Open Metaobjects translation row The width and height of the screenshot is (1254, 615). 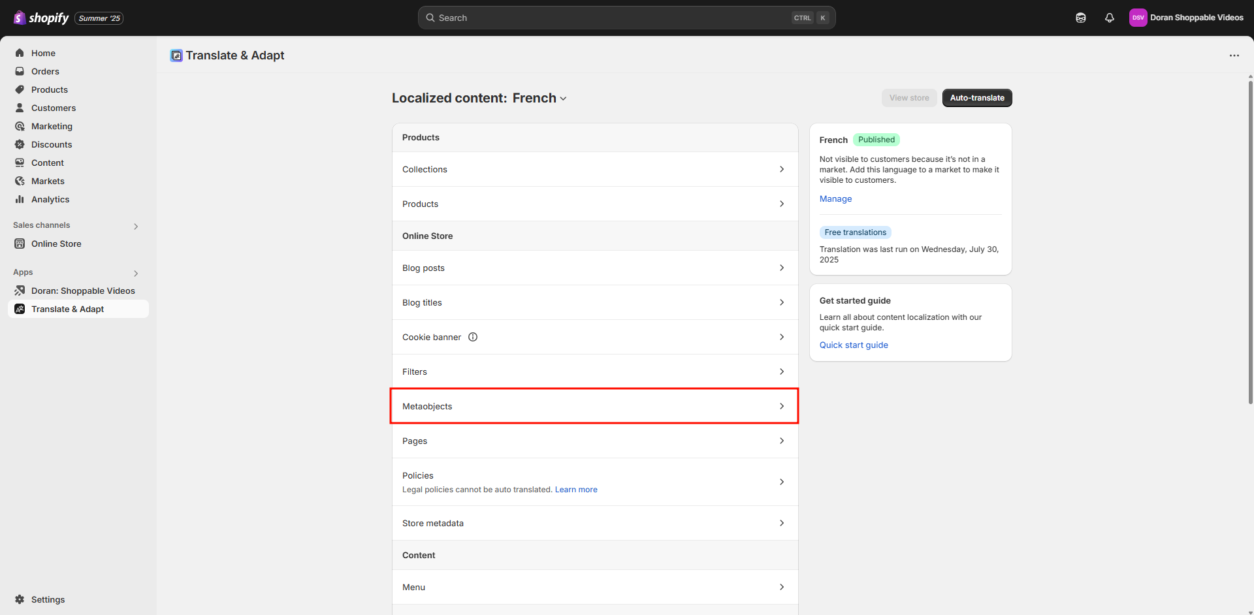pos(594,406)
